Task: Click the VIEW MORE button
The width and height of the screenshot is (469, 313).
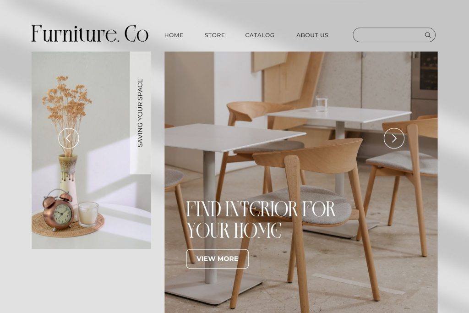Action: 218,259
